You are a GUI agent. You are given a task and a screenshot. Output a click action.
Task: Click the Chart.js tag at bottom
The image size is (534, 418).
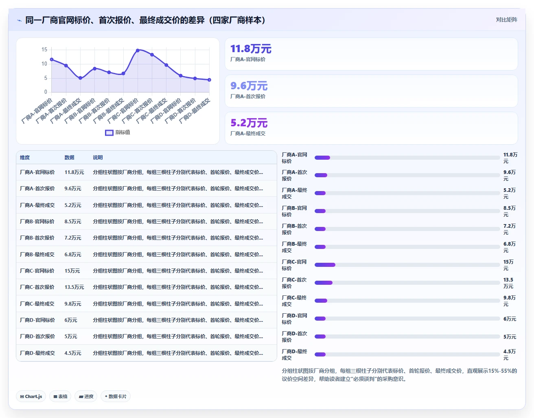[31, 396]
